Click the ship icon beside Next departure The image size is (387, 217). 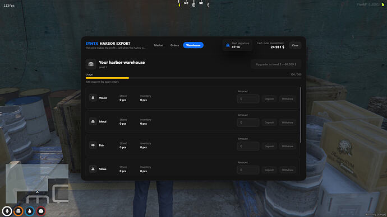[x=228, y=45]
